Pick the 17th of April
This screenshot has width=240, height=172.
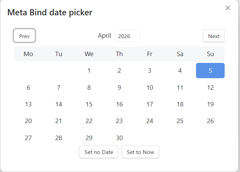point(150,104)
